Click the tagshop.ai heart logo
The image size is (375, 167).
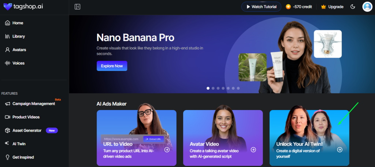pos(8,7)
